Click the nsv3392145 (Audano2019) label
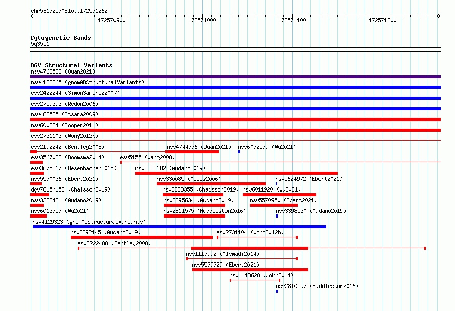455x311 pixels. (105, 232)
